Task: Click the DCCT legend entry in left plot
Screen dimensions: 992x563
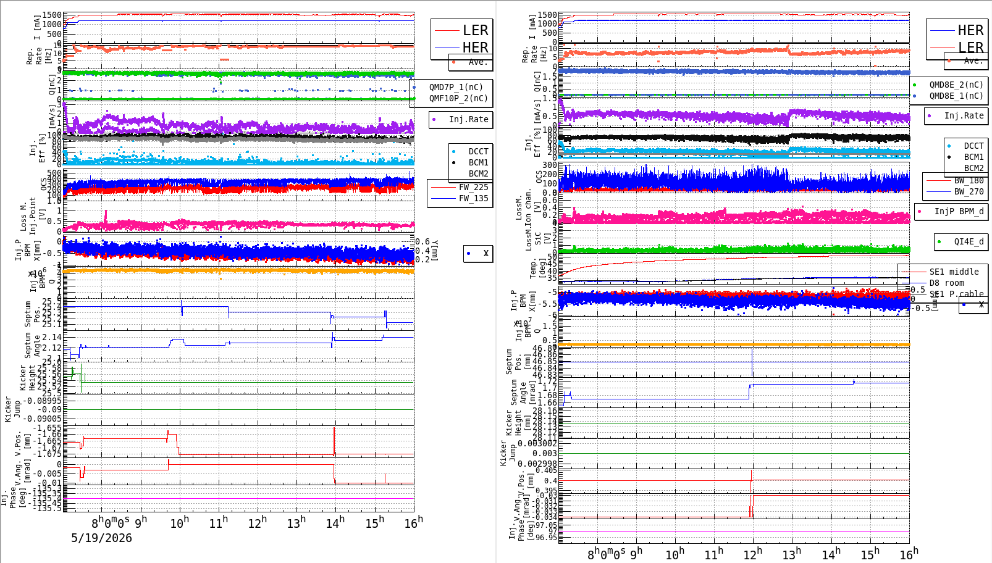Action: 478,151
